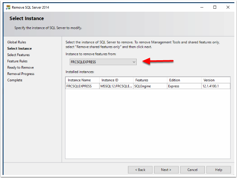Screen dimensions: 237x178
Task: Close the Remove SQL Server 2014 window
Action: (x=228, y=7)
